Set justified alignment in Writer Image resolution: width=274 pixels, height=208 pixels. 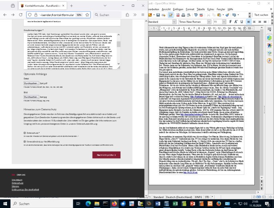coord(265,22)
